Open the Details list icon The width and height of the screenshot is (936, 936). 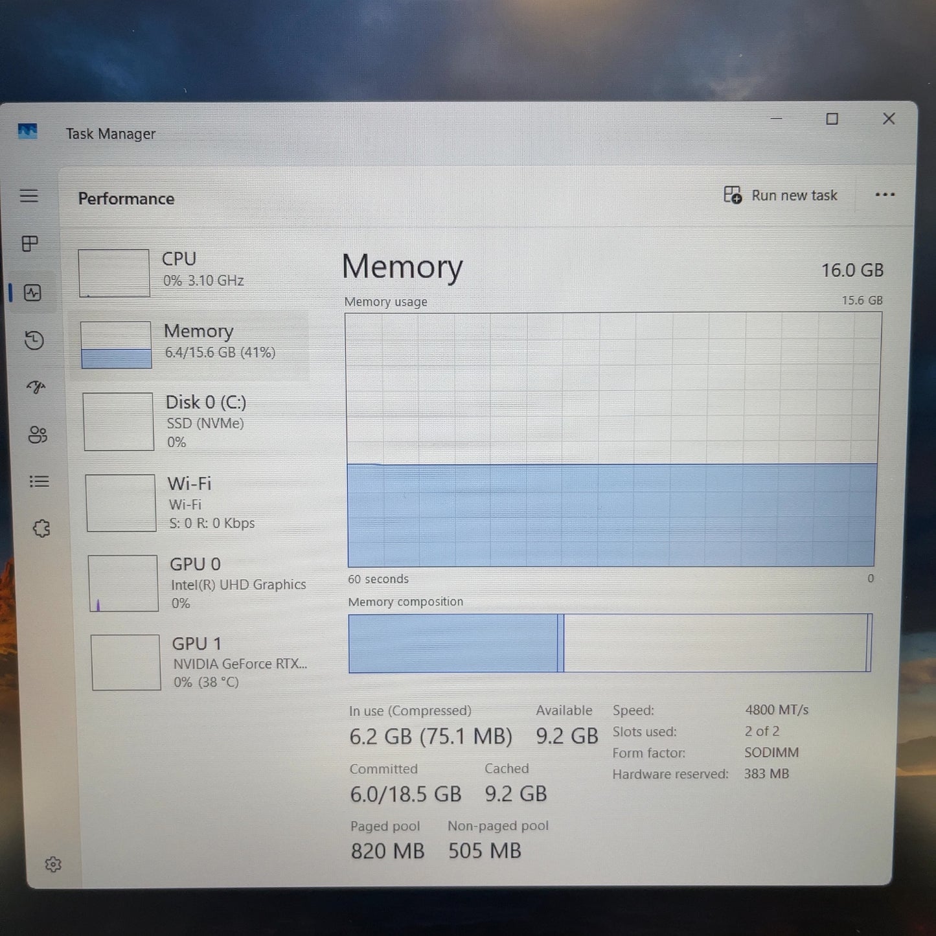point(39,481)
